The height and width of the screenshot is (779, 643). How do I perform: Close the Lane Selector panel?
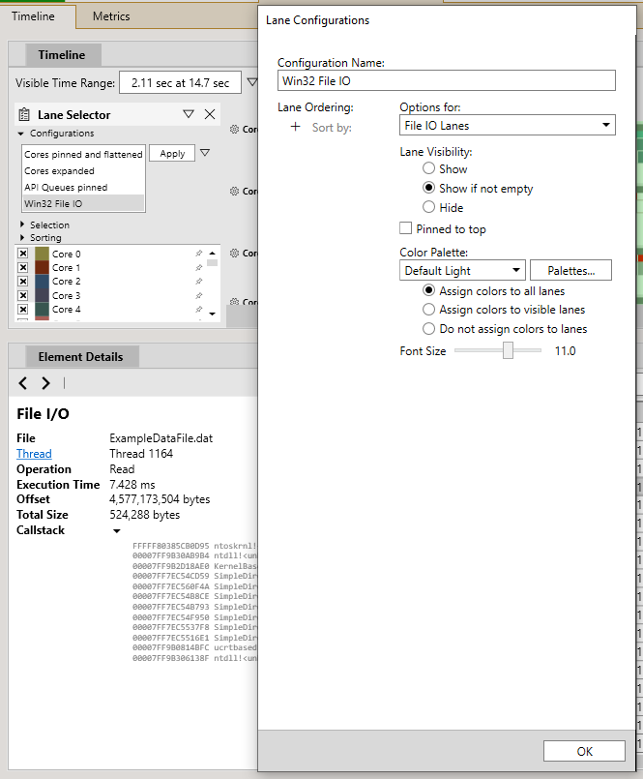click(210, 114)
